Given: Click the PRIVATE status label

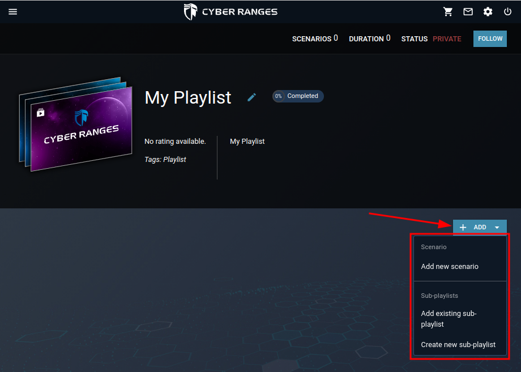Looking at the screenshot, I should coord(447,39).
